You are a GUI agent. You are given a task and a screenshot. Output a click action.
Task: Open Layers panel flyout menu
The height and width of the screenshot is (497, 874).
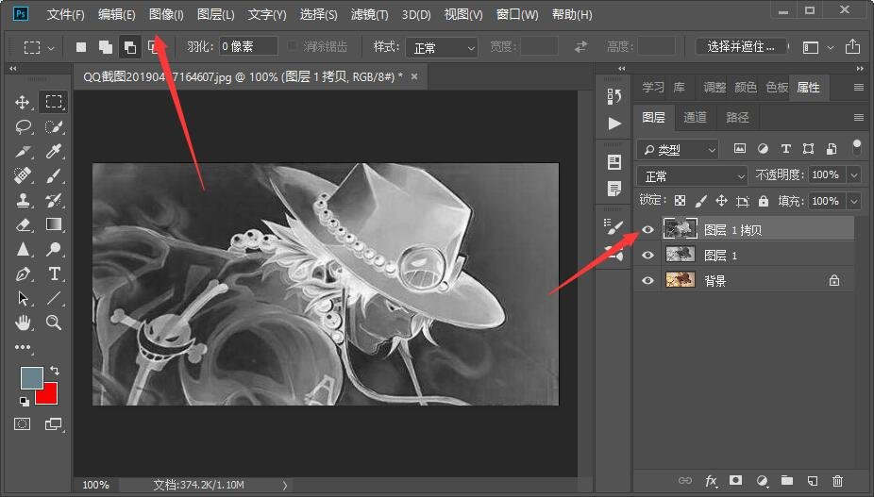click(858, 117)
